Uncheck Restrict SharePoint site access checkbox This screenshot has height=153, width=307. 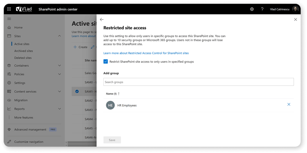106,62
